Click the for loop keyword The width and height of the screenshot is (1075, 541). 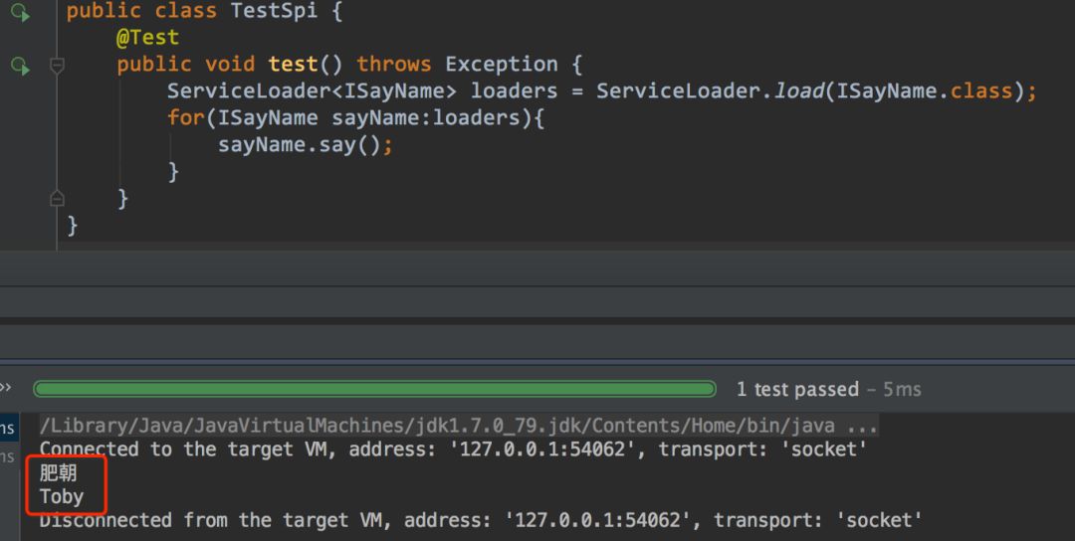[186, 117]
